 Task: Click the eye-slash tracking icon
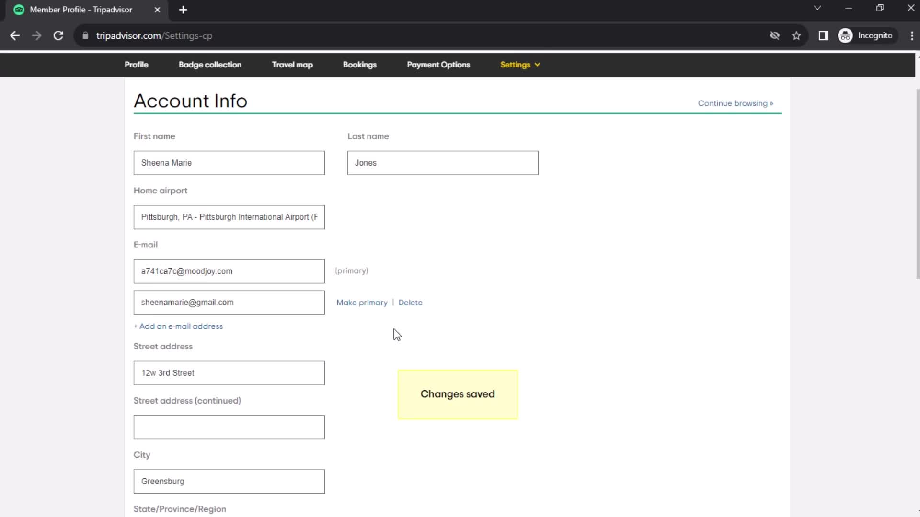pyautogui.click(x=774, y=36)
